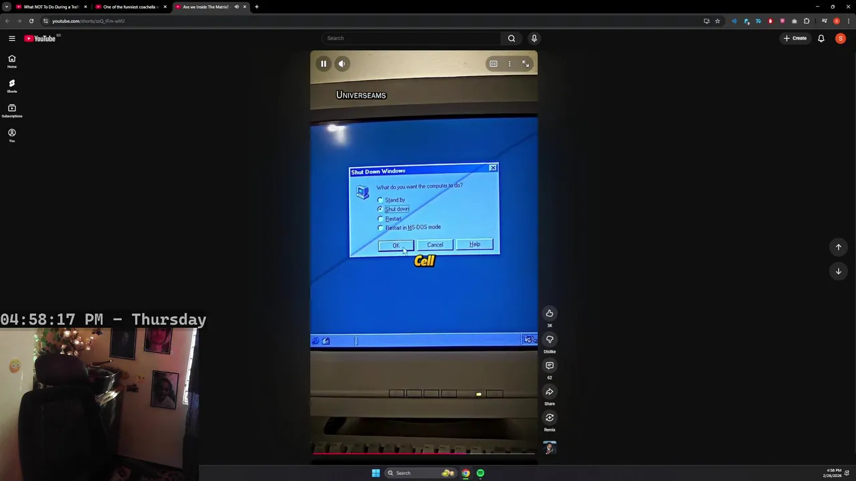
Task: Go forward in Chrome
Action: pyautogui.click(x=19, y=21)
